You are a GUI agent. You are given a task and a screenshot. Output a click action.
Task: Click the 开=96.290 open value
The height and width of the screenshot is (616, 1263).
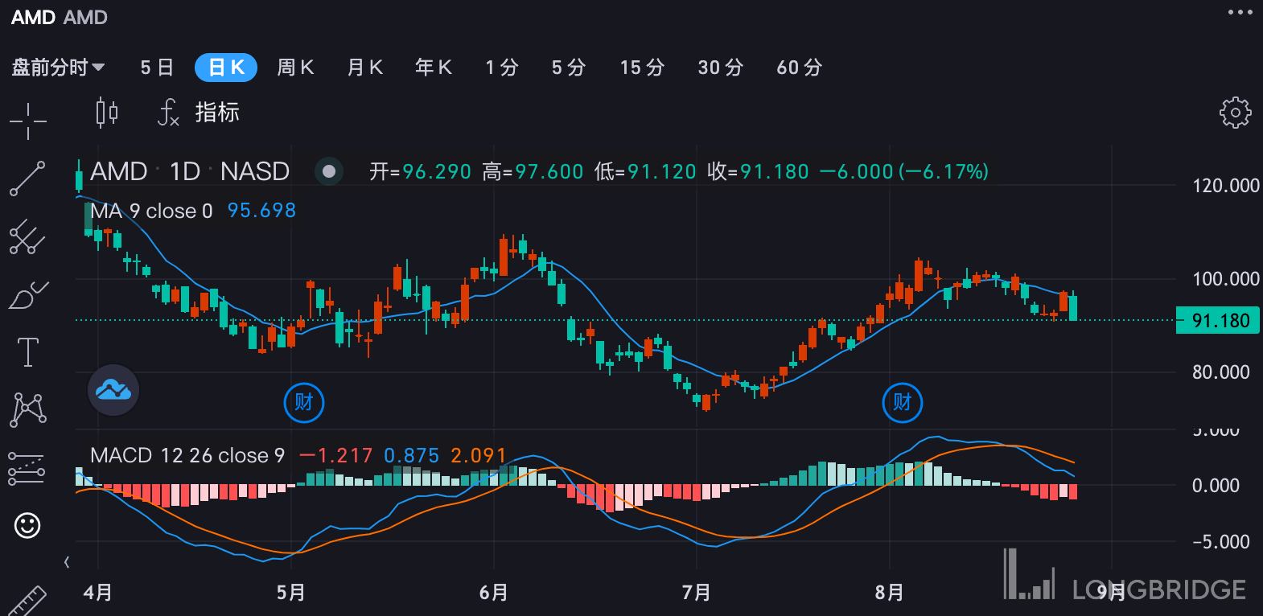click(420, 172)
